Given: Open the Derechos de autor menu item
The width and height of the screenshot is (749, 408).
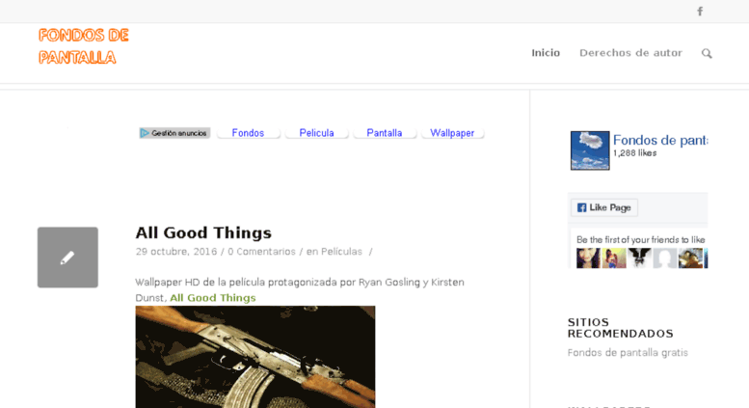Looking at the screenshot, I should coord(630,53).
